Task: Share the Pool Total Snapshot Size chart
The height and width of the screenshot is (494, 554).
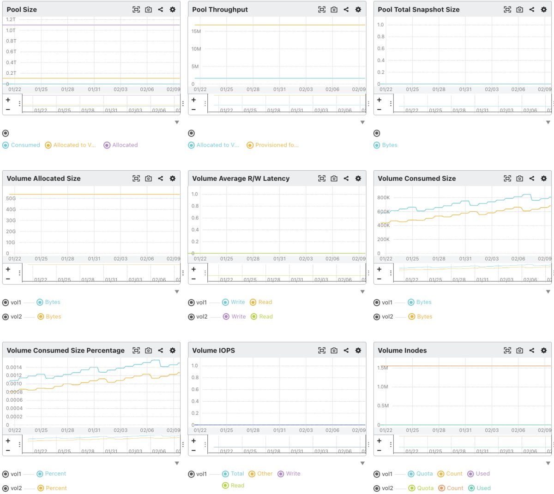Action: click(532, 9)
